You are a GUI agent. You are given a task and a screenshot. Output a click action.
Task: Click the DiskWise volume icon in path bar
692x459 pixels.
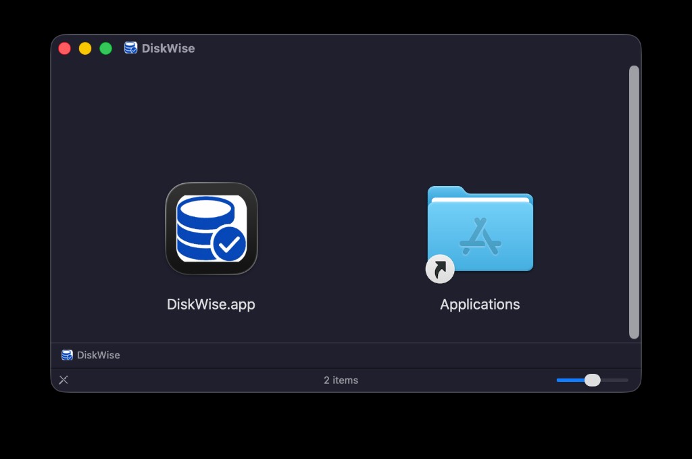[x=67, y=355]
